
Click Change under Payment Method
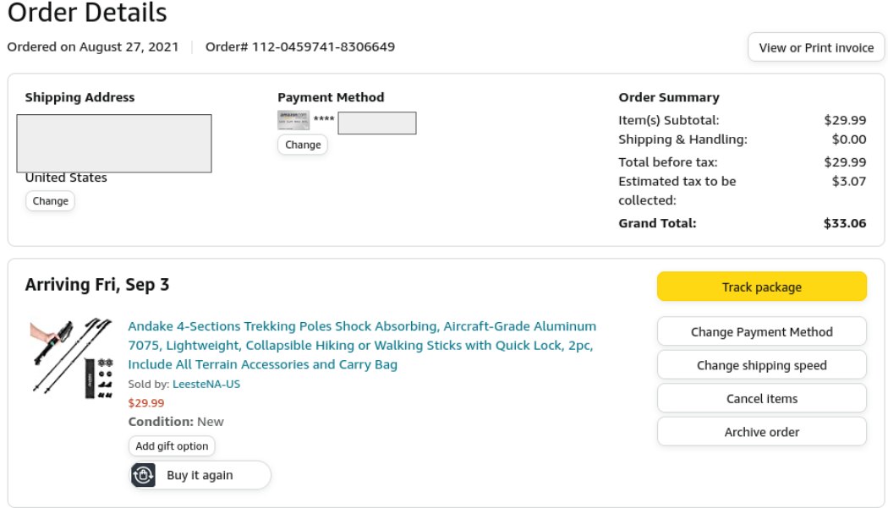(303, 145)
